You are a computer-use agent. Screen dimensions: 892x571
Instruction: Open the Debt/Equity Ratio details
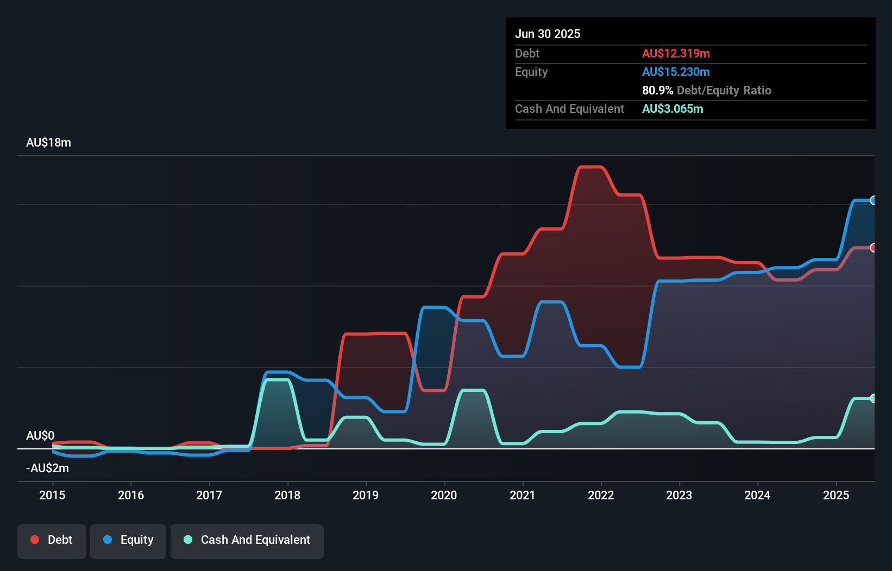point(707,91)
